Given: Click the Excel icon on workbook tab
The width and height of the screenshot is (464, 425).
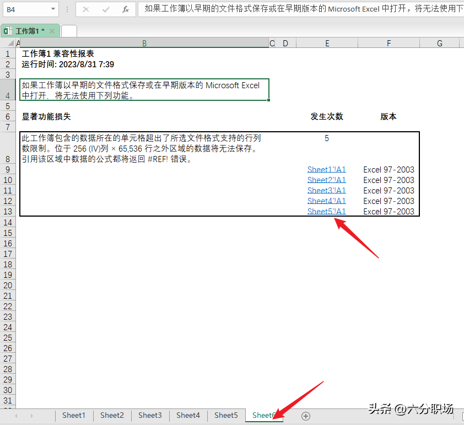Looking at the screenshot, I should (x=8, y=31).
